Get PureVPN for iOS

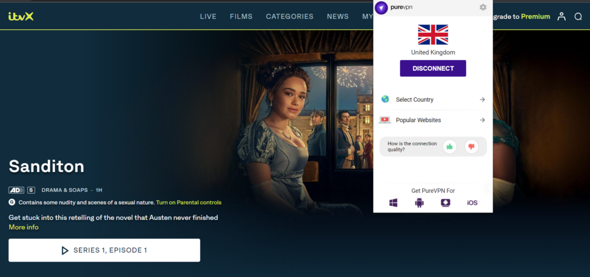tap(472, 203)
